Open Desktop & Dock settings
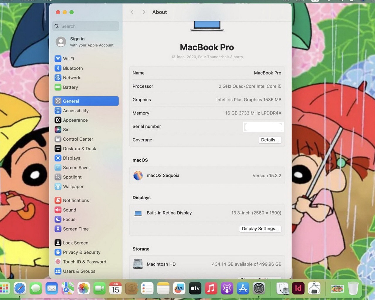The height and width of the screenshot is (300, 375). click(x=86, y=149)
